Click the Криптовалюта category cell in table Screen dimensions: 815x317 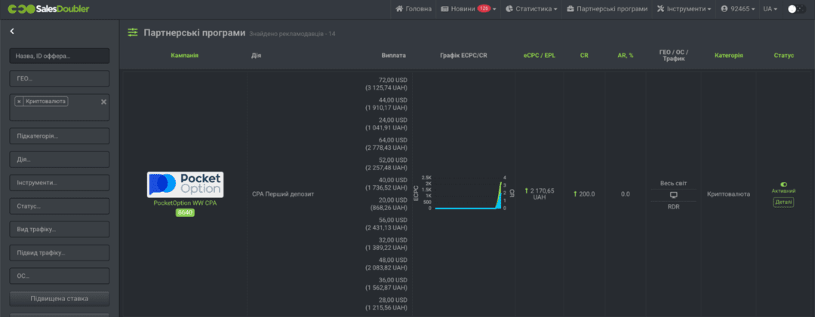[729, 194]
